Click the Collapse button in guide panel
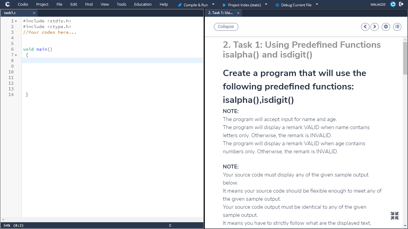The height and width of the screenshot is (229, 408). click(x=226, y=27)
